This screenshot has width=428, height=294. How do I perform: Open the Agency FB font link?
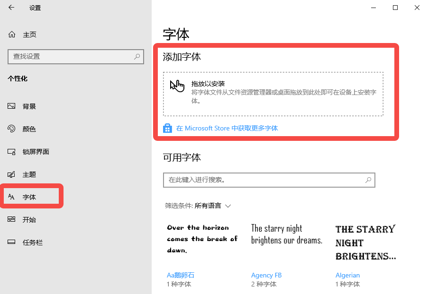click(x=266, y=275)
